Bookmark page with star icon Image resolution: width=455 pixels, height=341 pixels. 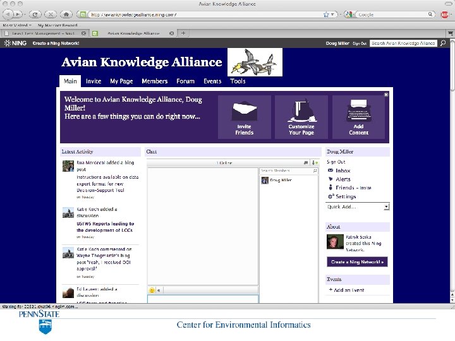point(326,15)
